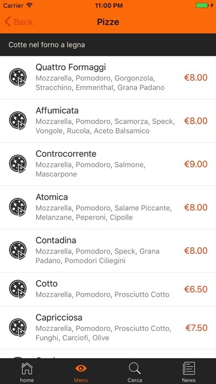
Task: Select the pizza icon for Capricciosa
Action: (18, 327)
